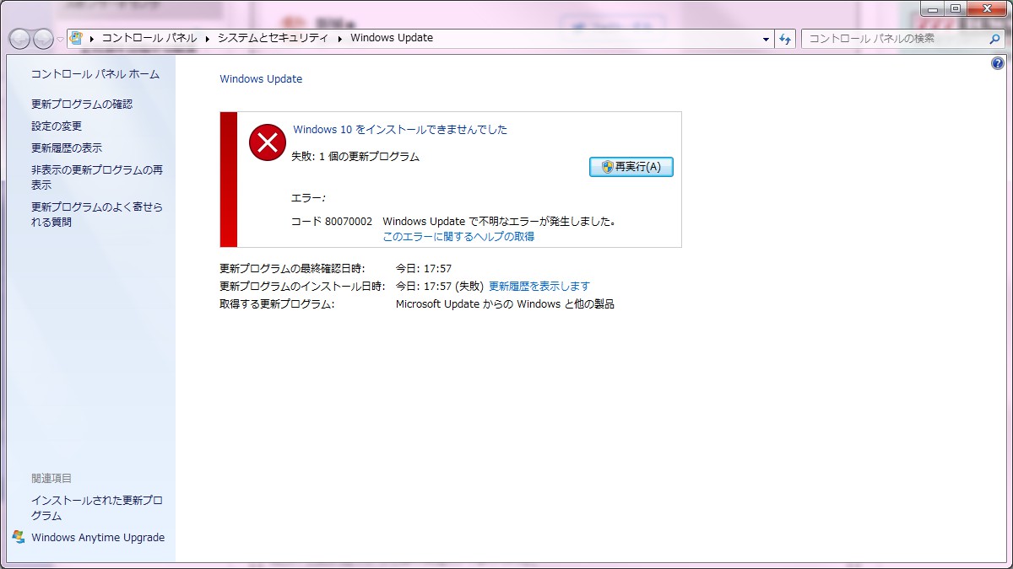1013x569 pixels.
Task: Click 更新プログラムの確認 in sidebar
Action: pyautogui.click(x=82, y=105)
